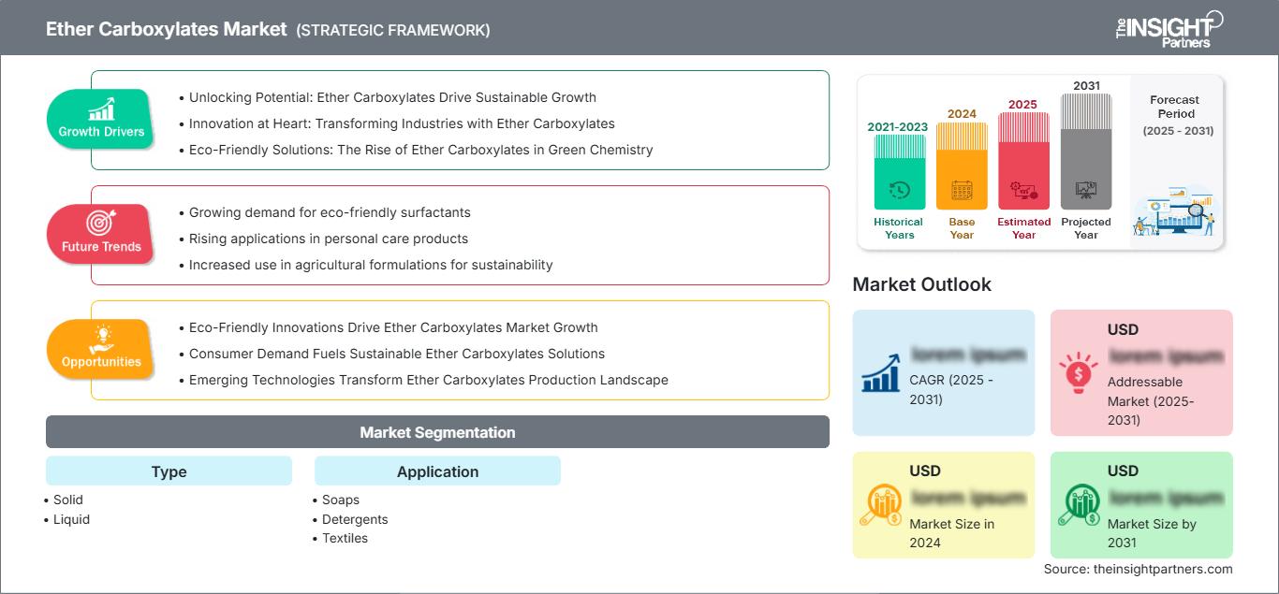Click 'Innovation at Heart' growth driver line
Viewport: 1279px width, 594px height.
pos(402,123)
